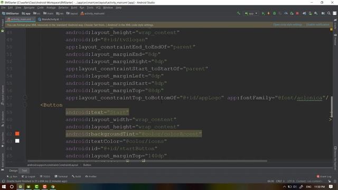Open the Event Log panel
Image resolution: width=338 pixels, height=190 pixels.
324,176
